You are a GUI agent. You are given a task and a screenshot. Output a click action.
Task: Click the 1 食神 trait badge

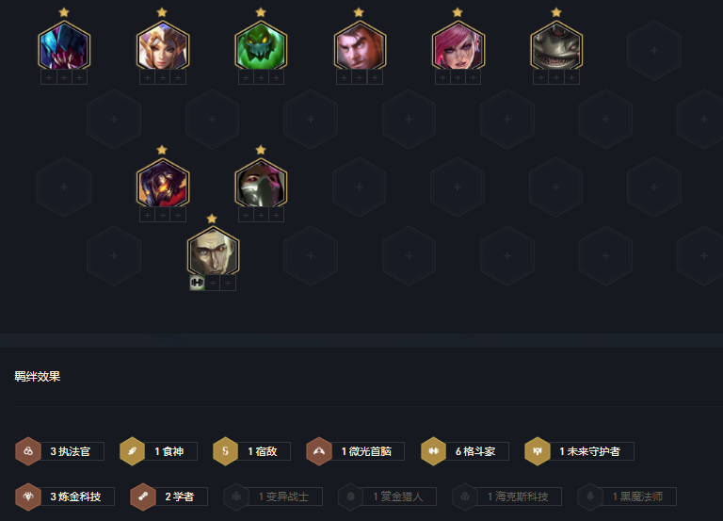coord(158,451)
